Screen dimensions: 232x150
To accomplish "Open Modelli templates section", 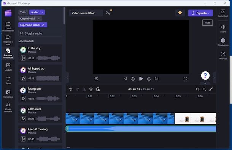I will (8, 67).
